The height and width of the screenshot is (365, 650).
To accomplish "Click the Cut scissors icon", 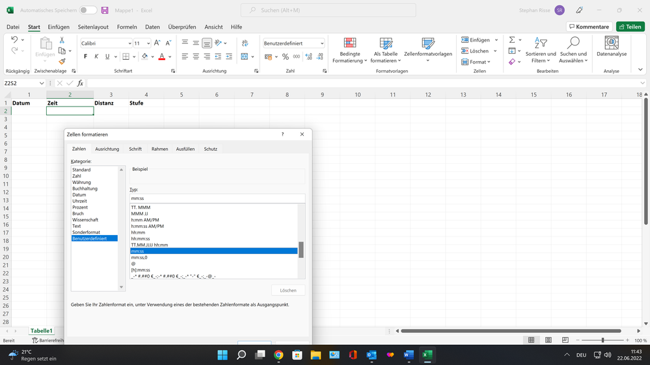I will pos(62,40).
